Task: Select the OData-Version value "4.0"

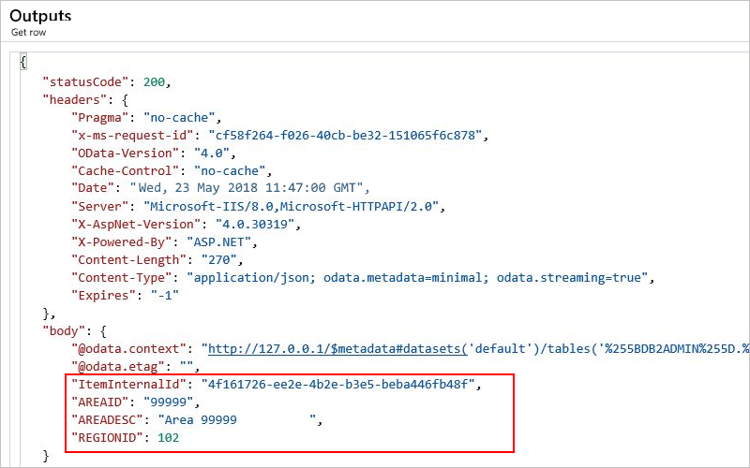Action: coord(212,153)
